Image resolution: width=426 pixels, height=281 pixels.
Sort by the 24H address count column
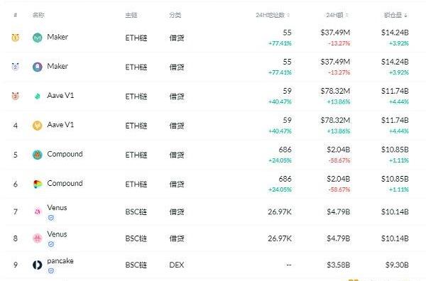(273, 15)
